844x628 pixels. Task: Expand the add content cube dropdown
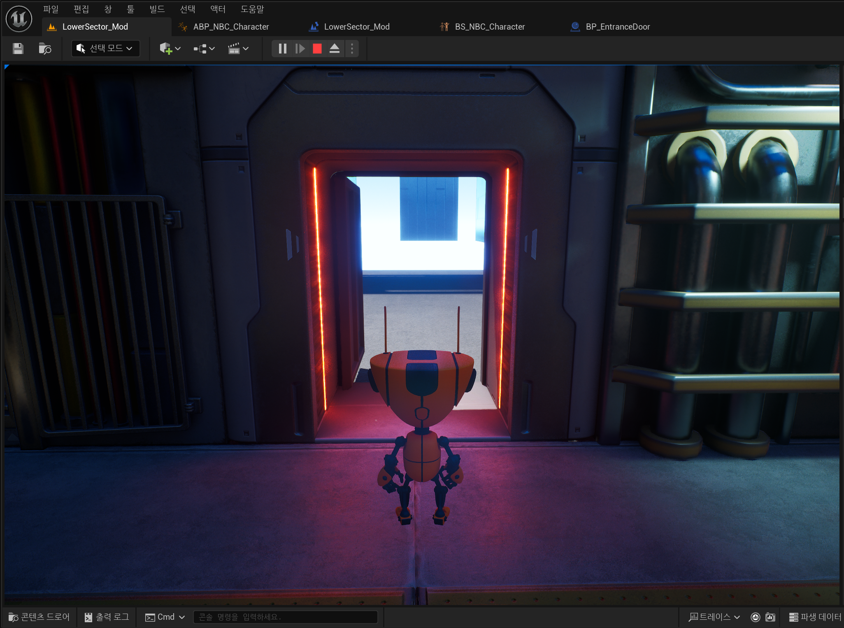(170, 49)
